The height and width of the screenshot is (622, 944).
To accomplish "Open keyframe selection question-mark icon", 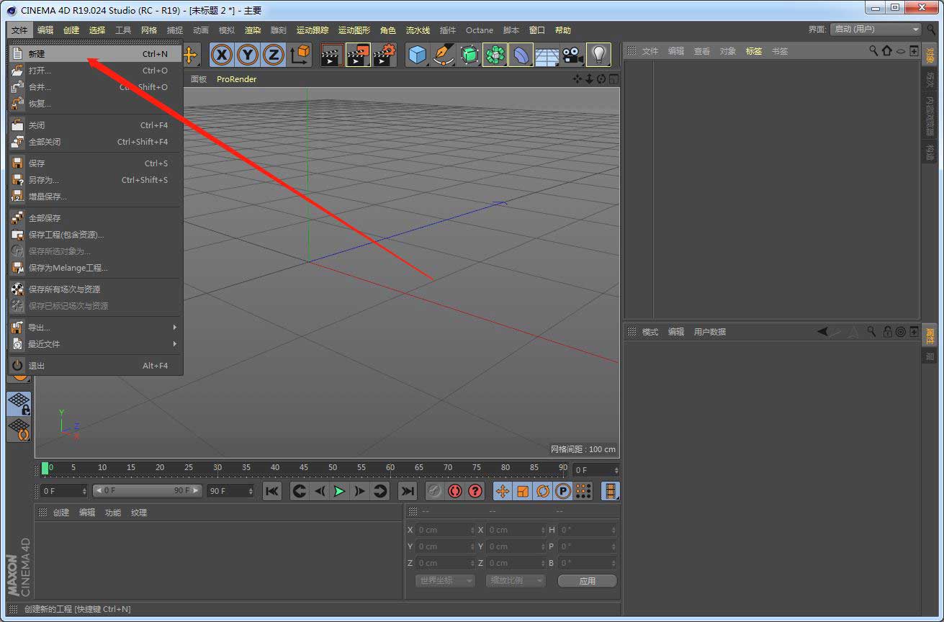I will click(x=475, y=491).
